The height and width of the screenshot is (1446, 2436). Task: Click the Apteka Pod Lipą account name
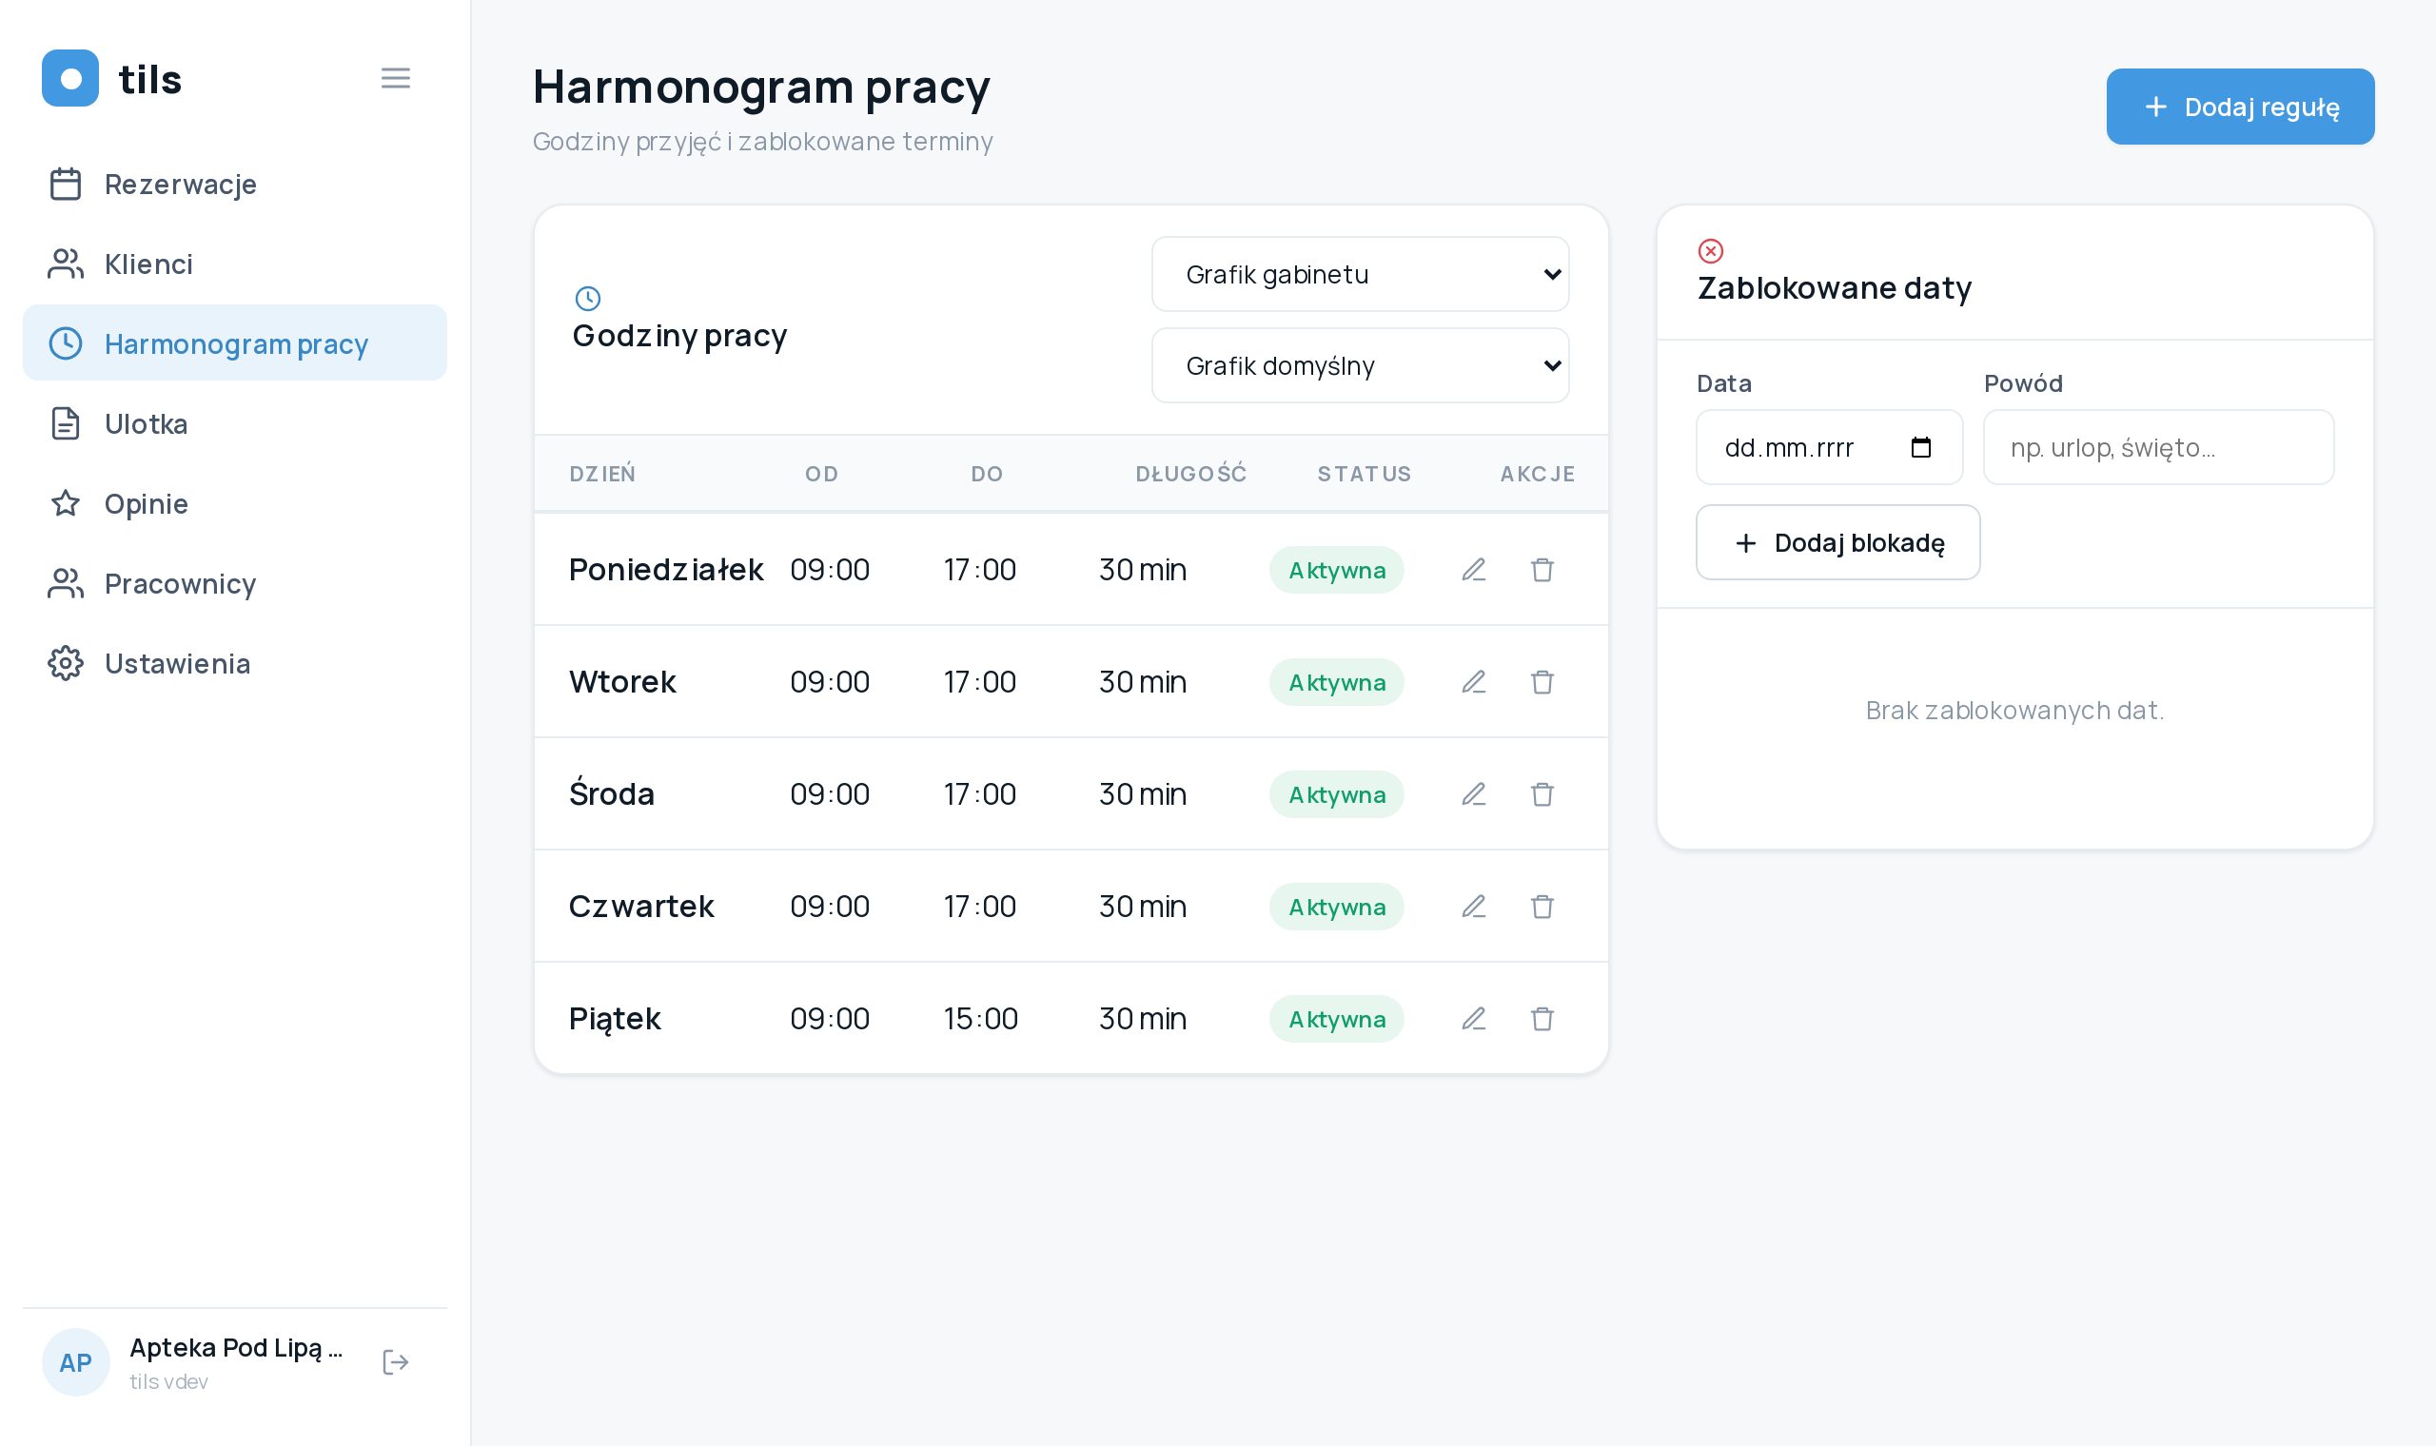point(236,1348)
